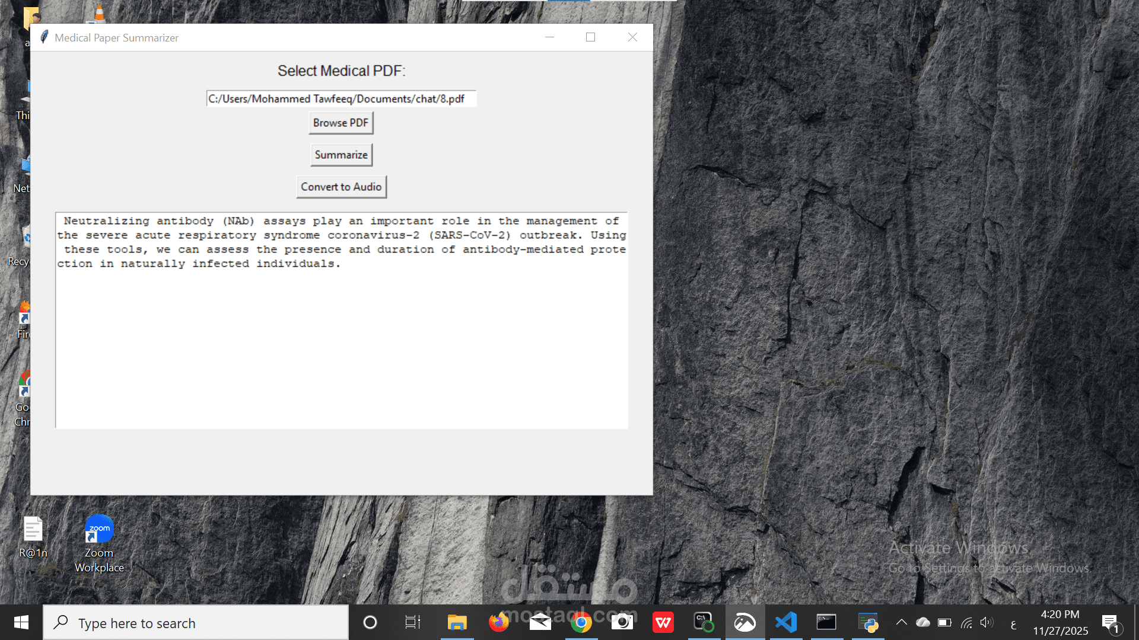This screenshot has height=640, width=1139.
Task: Minimize the Medical Paper Summarizer window
Action: tap(549, 37)
